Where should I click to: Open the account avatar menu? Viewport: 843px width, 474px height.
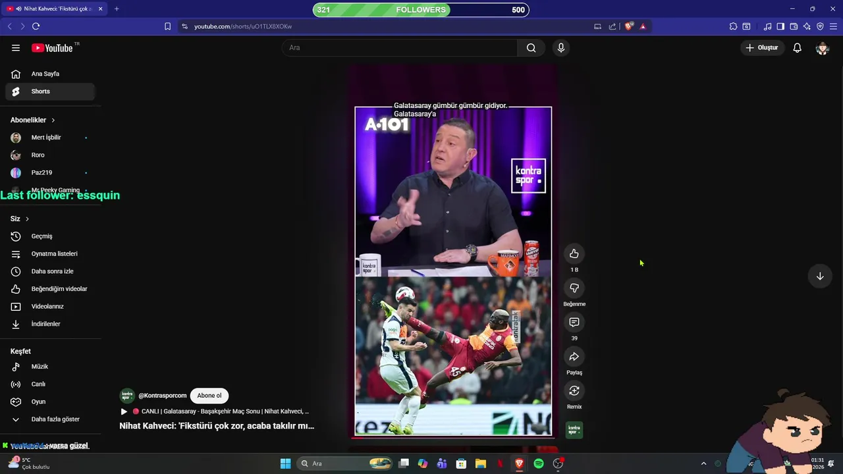pos(822,48)
